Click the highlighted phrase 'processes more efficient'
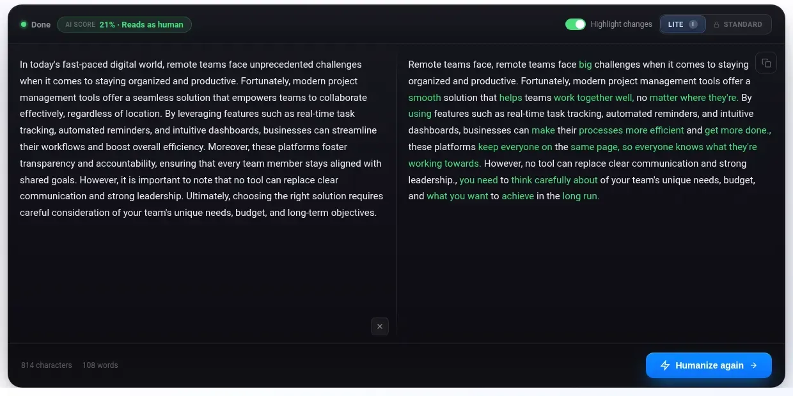The width and height of the screenshot is (793, 396). (x=631, y=130)
